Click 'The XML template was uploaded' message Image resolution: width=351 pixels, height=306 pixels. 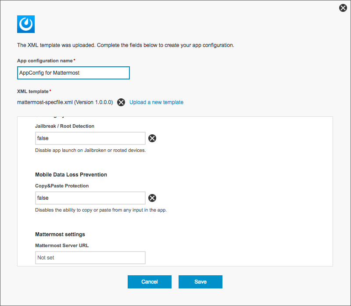pyautogui.click(x=125, y=45)
